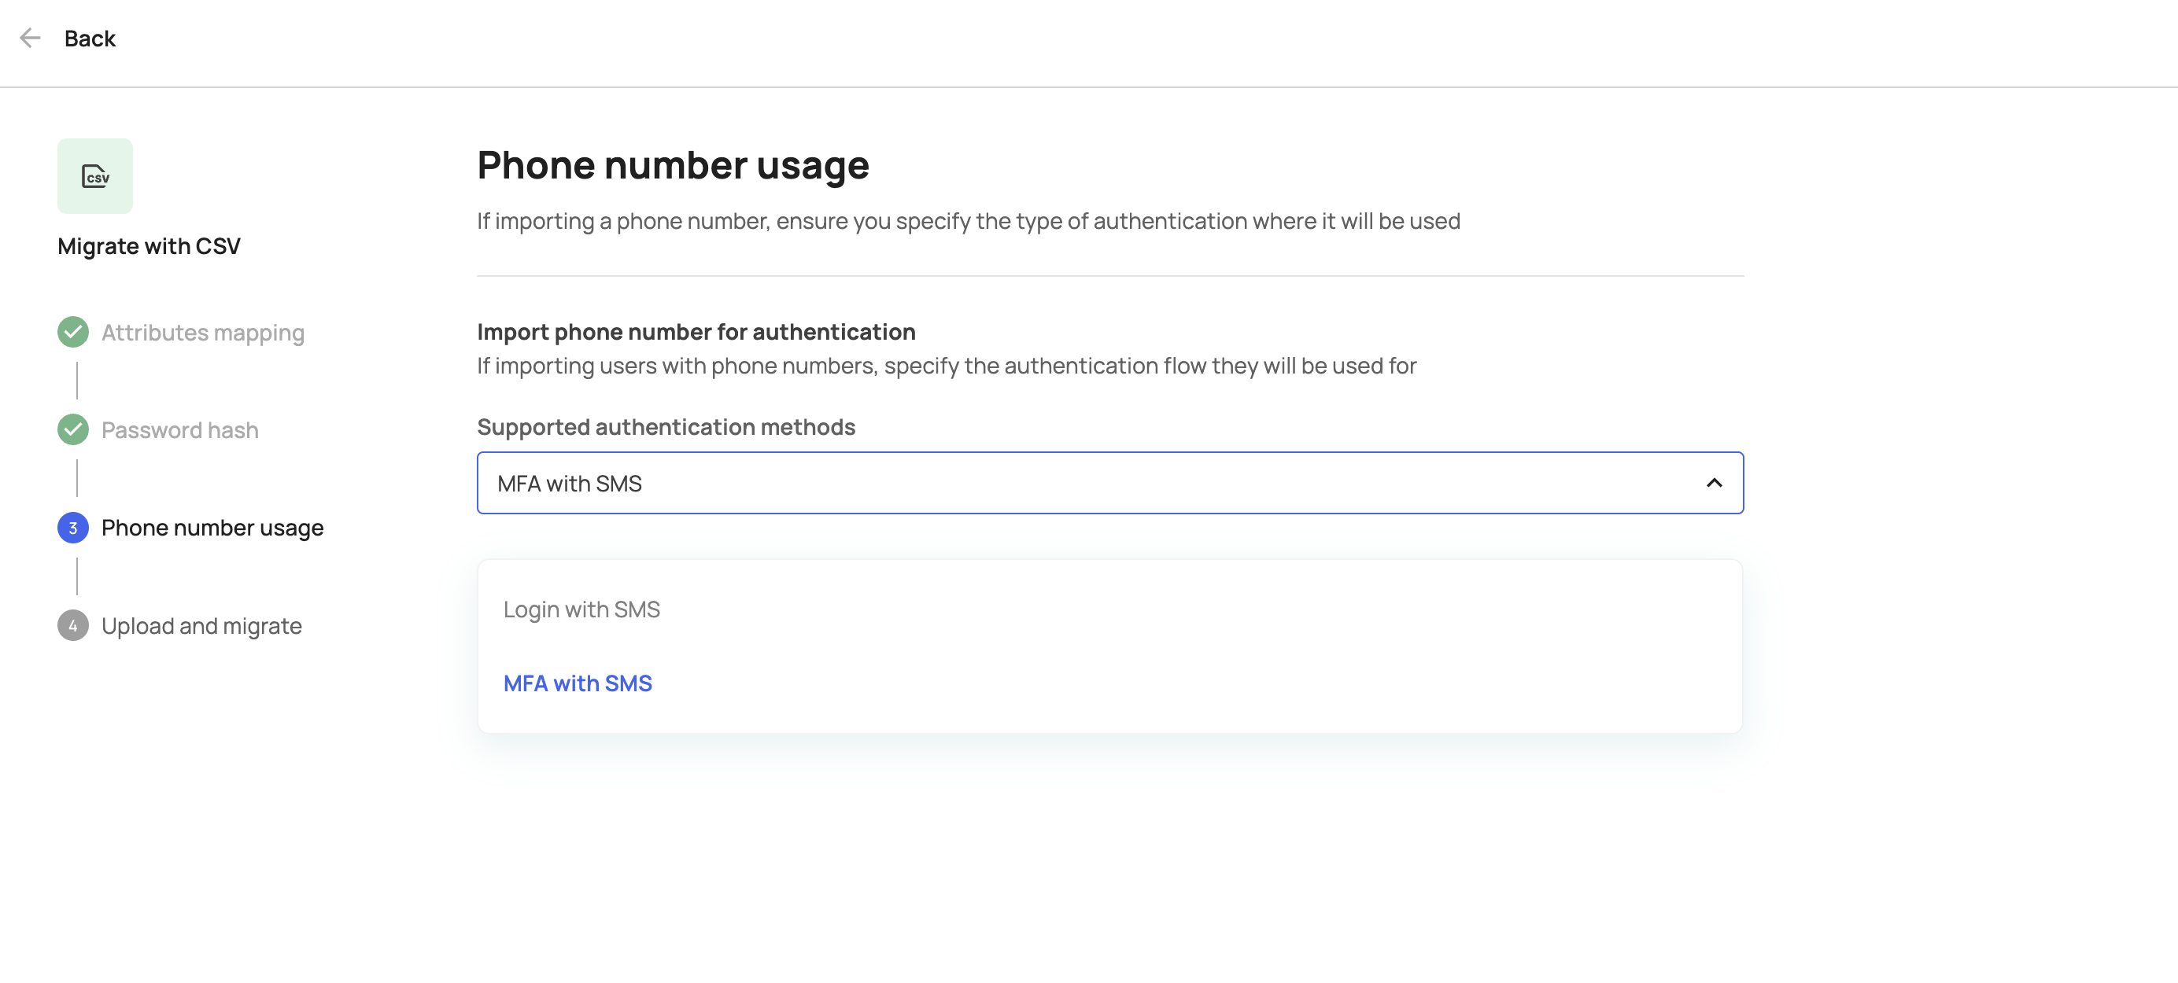
Task: Click the green checkmark beside Attributes mapping
Action: pyautogui.click(x=72, y=331)
